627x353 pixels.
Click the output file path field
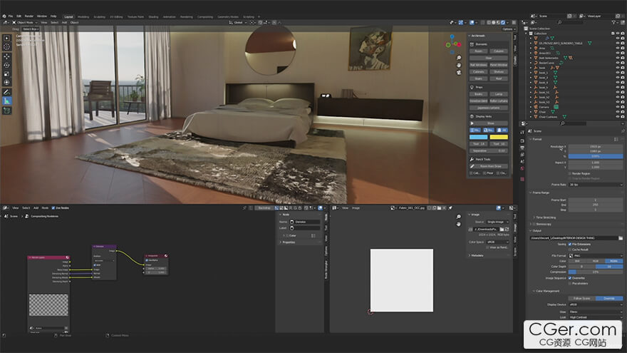(574, 238)
